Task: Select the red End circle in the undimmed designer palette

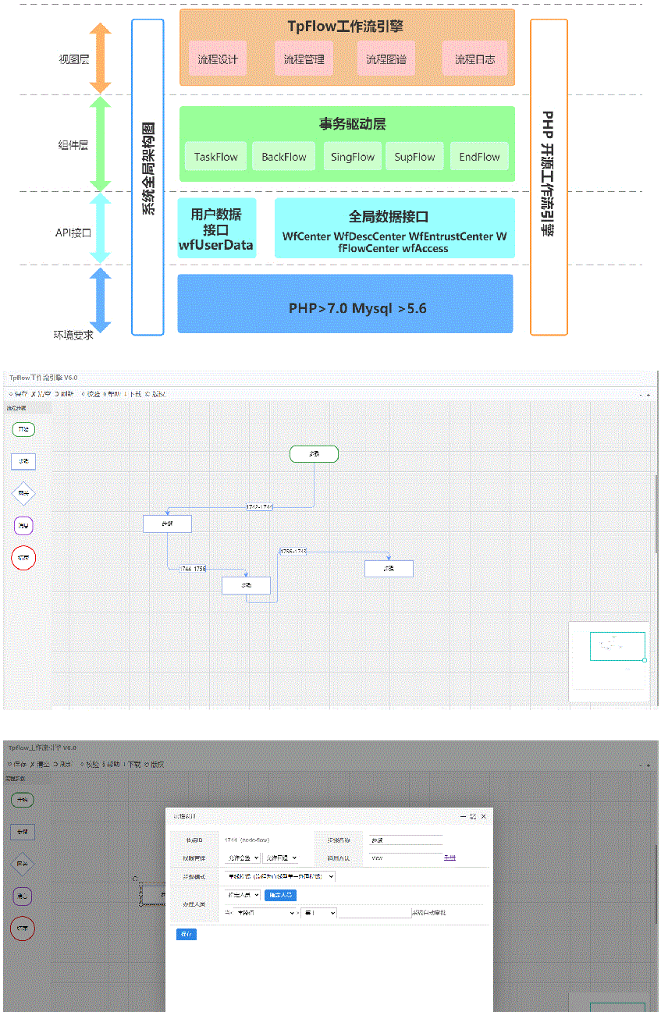Action: click(x=23, y=558)
